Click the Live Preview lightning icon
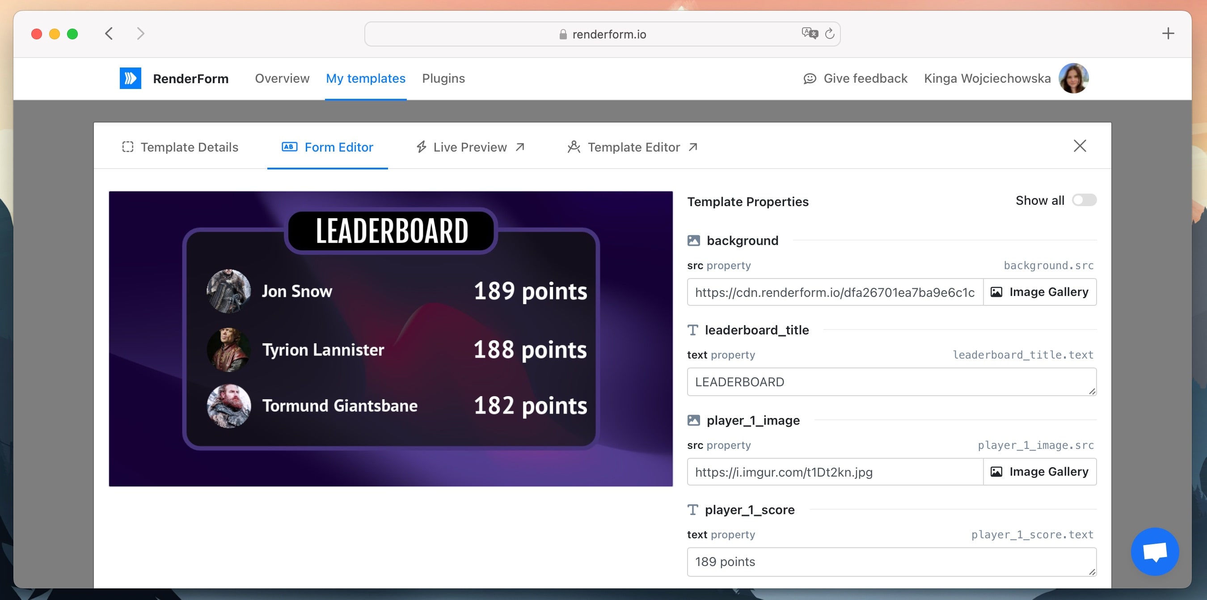This screenshot has height=600, width=1207. pos(421,147)
